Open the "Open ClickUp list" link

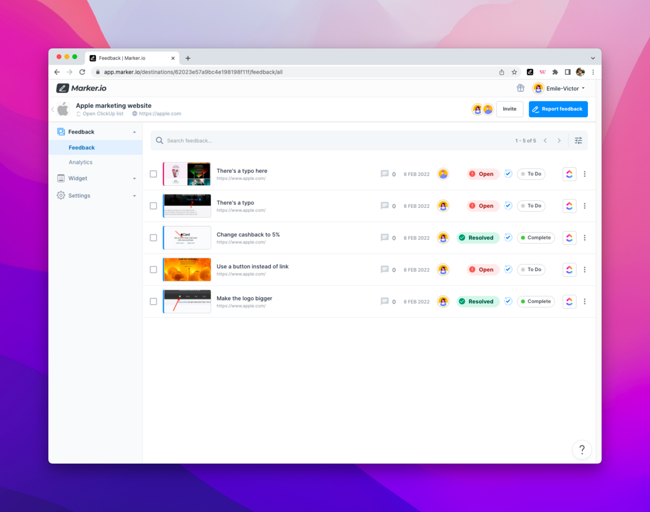pyautogui.click(x=99, y=114)
